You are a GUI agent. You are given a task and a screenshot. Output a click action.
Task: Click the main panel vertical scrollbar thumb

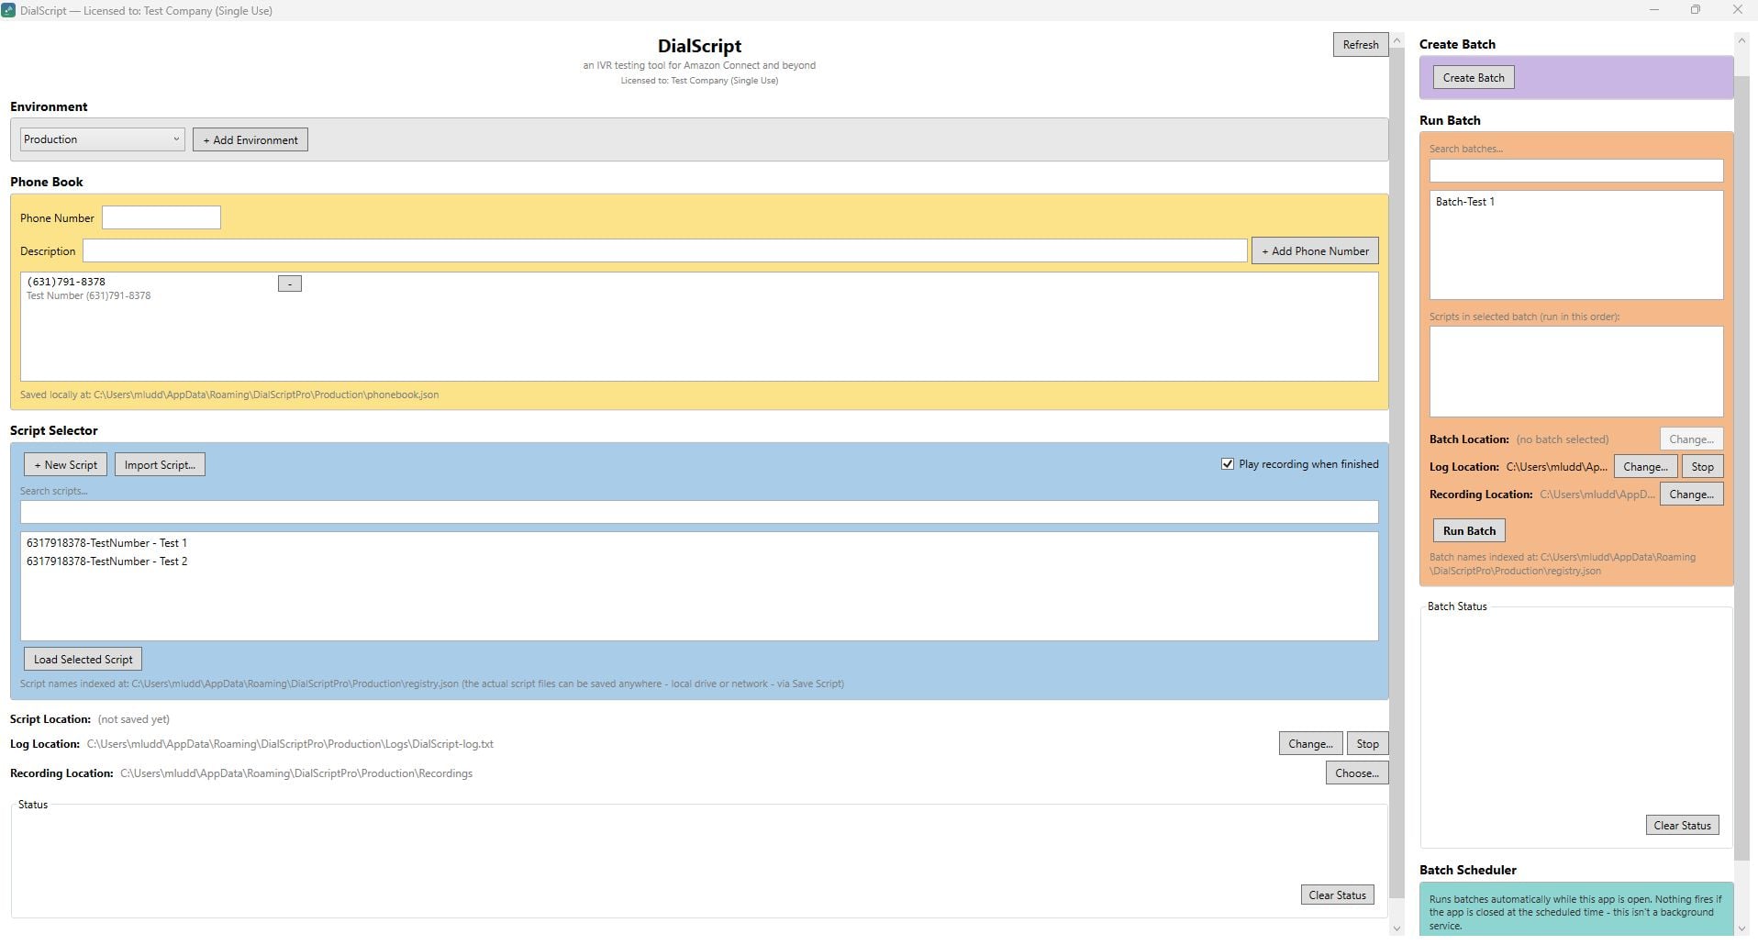[x=1396, y=472]
